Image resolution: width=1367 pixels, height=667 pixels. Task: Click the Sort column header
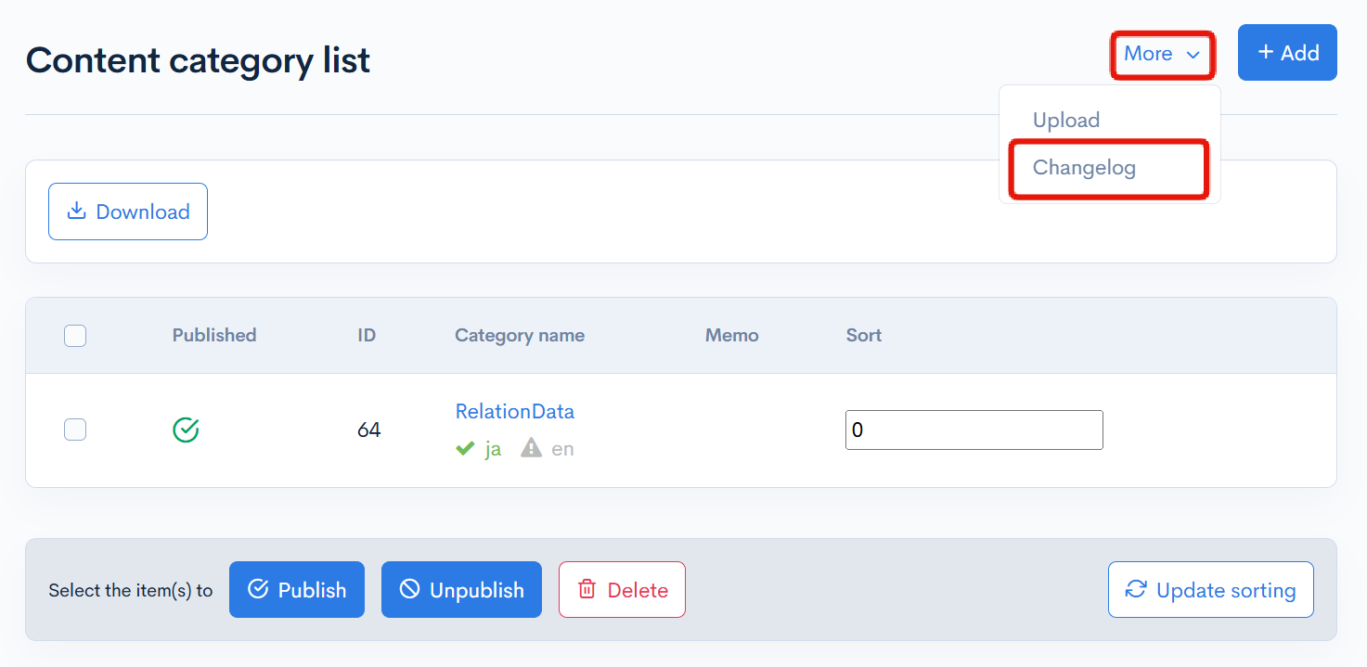pos(863,336)
